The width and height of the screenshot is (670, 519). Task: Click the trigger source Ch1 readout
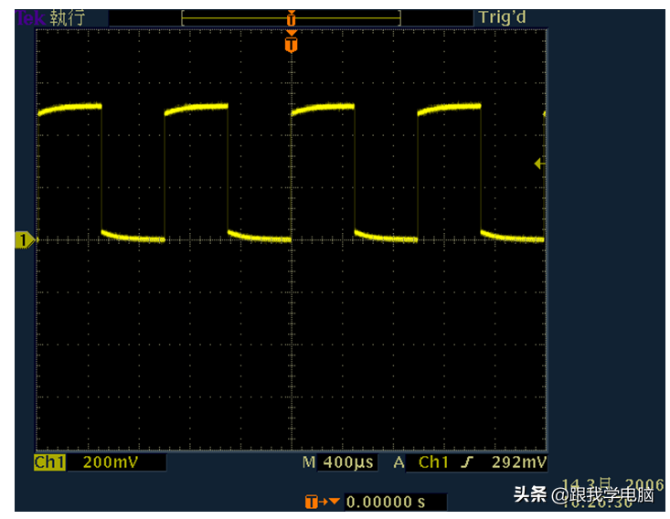coord(433,462)
